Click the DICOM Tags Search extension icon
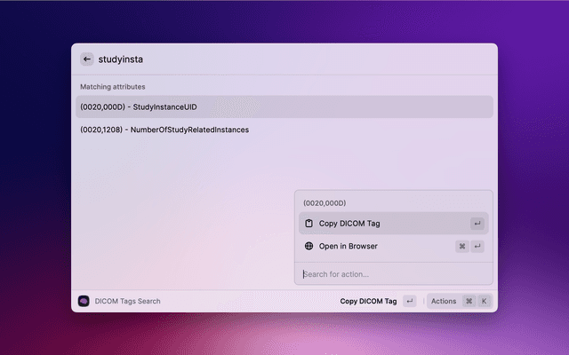The height and width of the screenshot is (355, 569). 84,301
